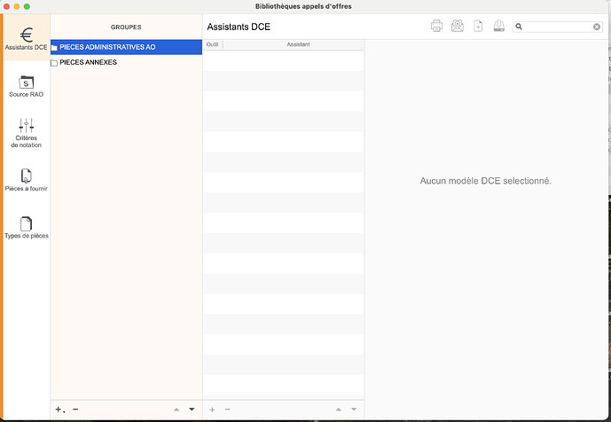The image size is (611, 422).
Task: Open Critères de notation section
Action: [27, 133]
